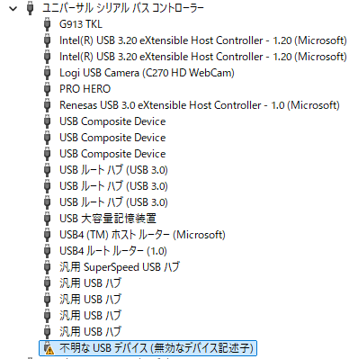
Task: Select the USB4 ルート ルーター (1.0) row
Action: point(113,251)
